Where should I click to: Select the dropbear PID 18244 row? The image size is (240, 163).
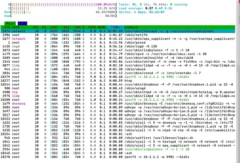click(118, 84)
